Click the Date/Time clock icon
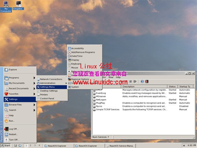 (x=70, y=56)
